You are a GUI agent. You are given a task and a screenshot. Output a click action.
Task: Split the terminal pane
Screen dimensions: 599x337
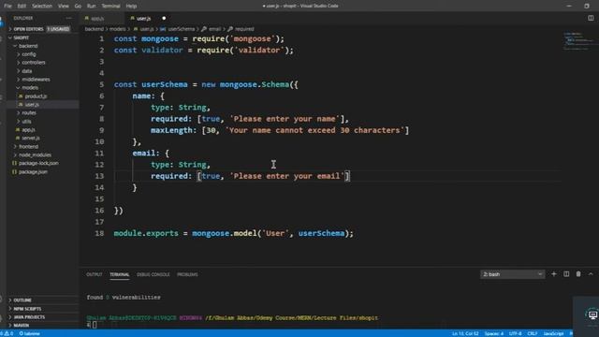coord(566,274)
